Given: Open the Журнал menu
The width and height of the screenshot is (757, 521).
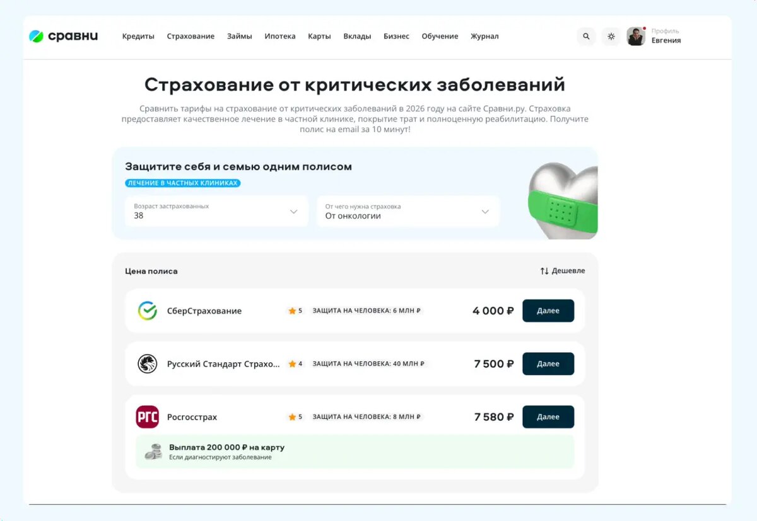Looking at the screenshot, I should coord(484,37).
